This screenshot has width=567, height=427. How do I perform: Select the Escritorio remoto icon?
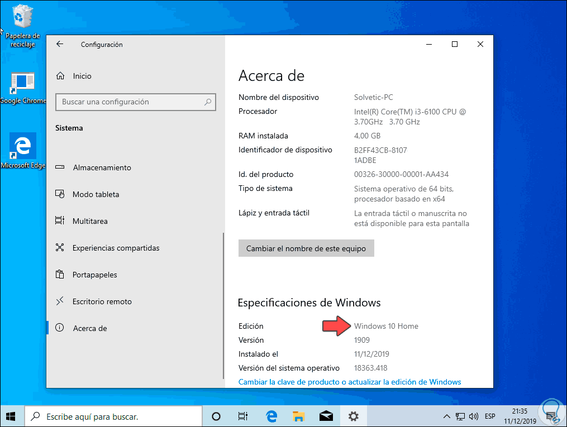(x=60, y=301)
